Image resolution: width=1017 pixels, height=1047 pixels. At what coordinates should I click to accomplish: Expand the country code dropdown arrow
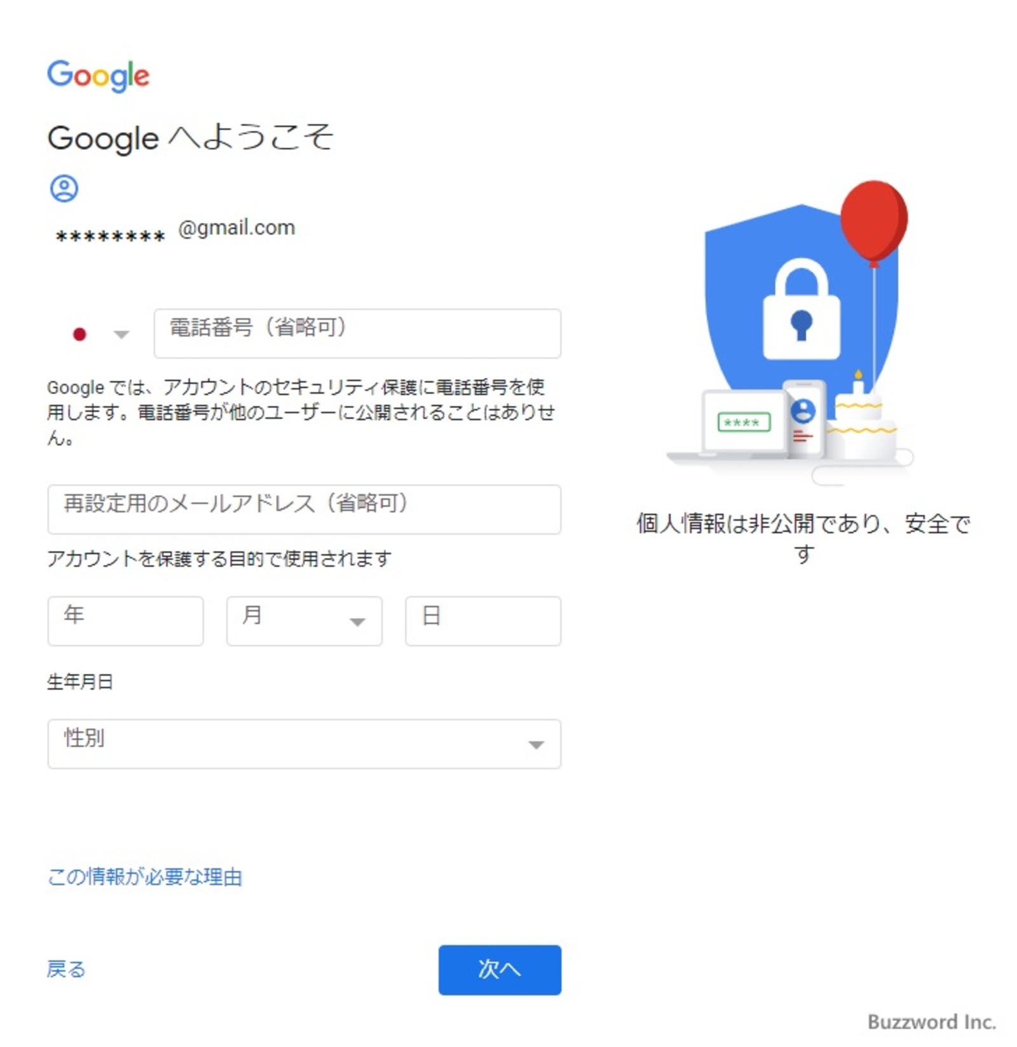[121, 334]
